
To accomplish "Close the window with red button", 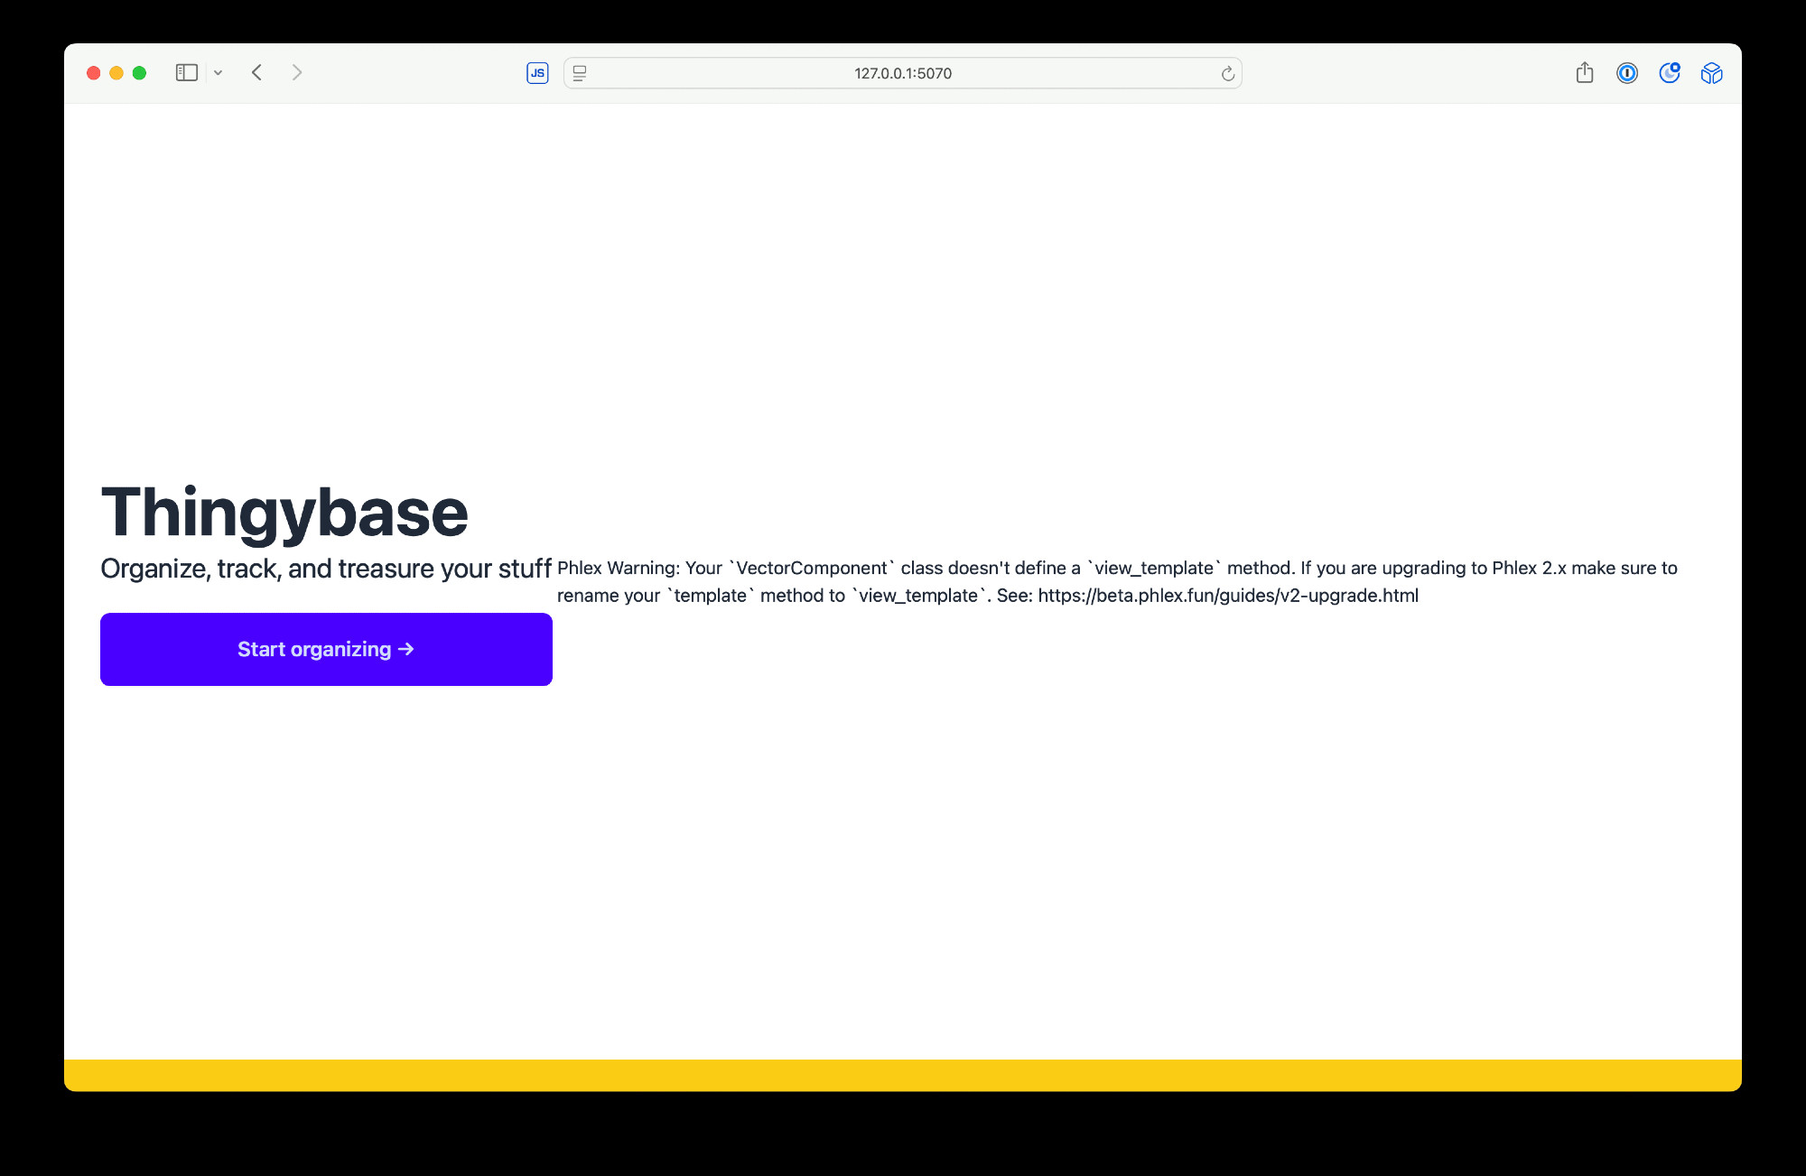I will tap(93, 73).
